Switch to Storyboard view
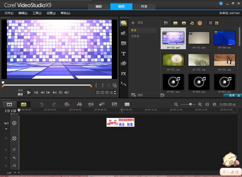242x177 pixels. coord(10,104)
